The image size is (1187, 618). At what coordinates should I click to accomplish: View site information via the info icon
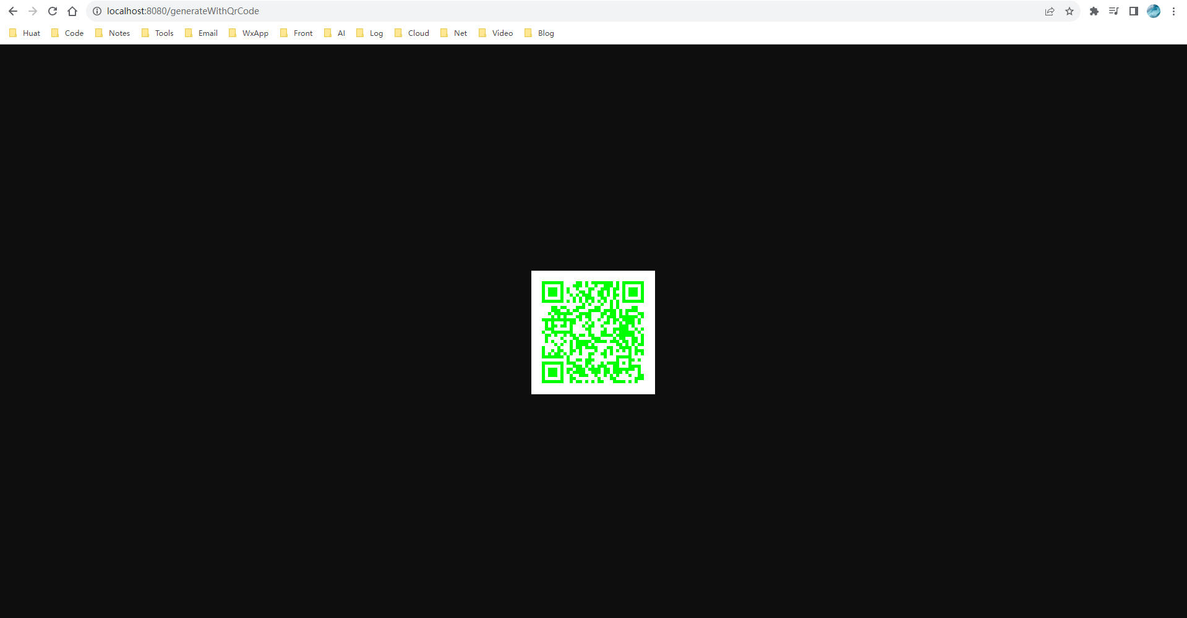coord(96,11)
